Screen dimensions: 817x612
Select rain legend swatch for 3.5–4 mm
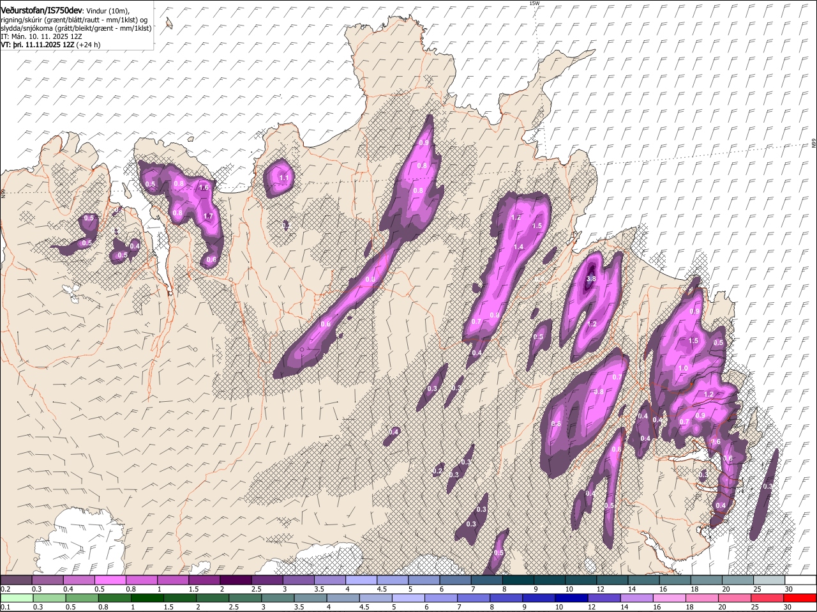(x=310, y=598)
